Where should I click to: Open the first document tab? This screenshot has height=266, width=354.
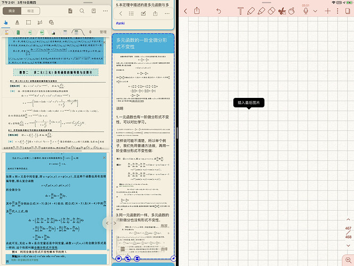[x=7, y=32]
